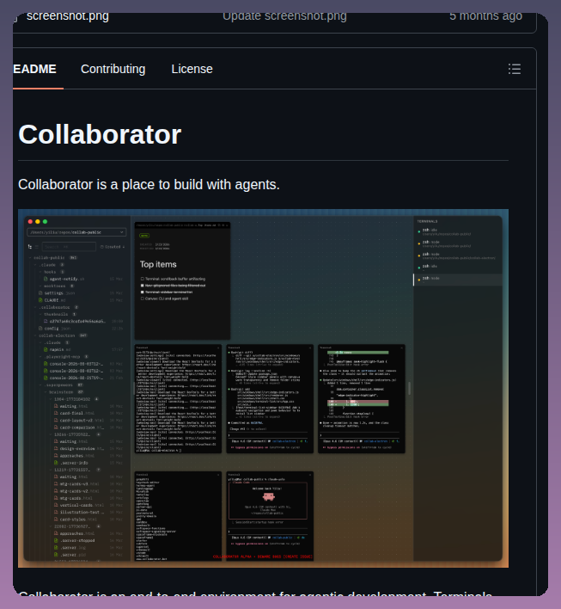Uncheck 'New gitignored files being filtered out'

click(143, 286)
